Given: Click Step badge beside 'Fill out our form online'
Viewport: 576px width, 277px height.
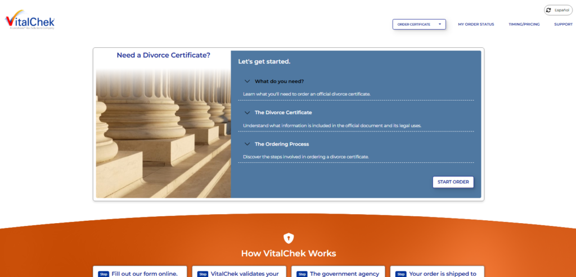Looking at the screenshot, I should pyautogui.click(x=103, y=274).
